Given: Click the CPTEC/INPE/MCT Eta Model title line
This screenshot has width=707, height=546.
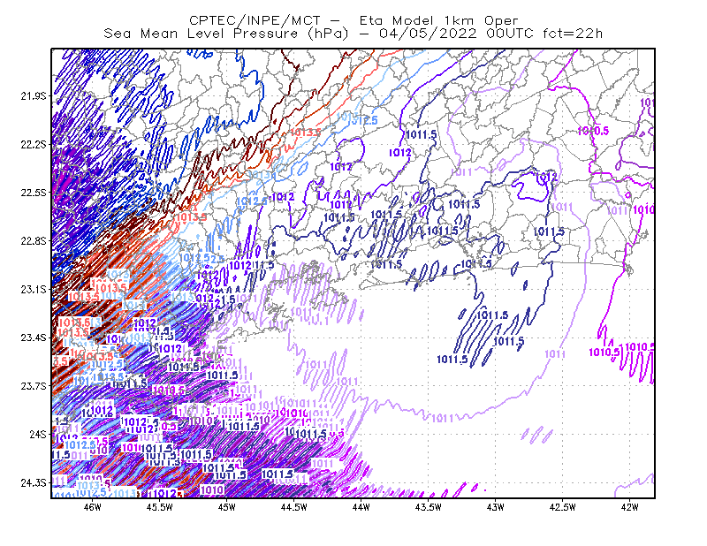Looking at the screenshot, I should 353,20.
